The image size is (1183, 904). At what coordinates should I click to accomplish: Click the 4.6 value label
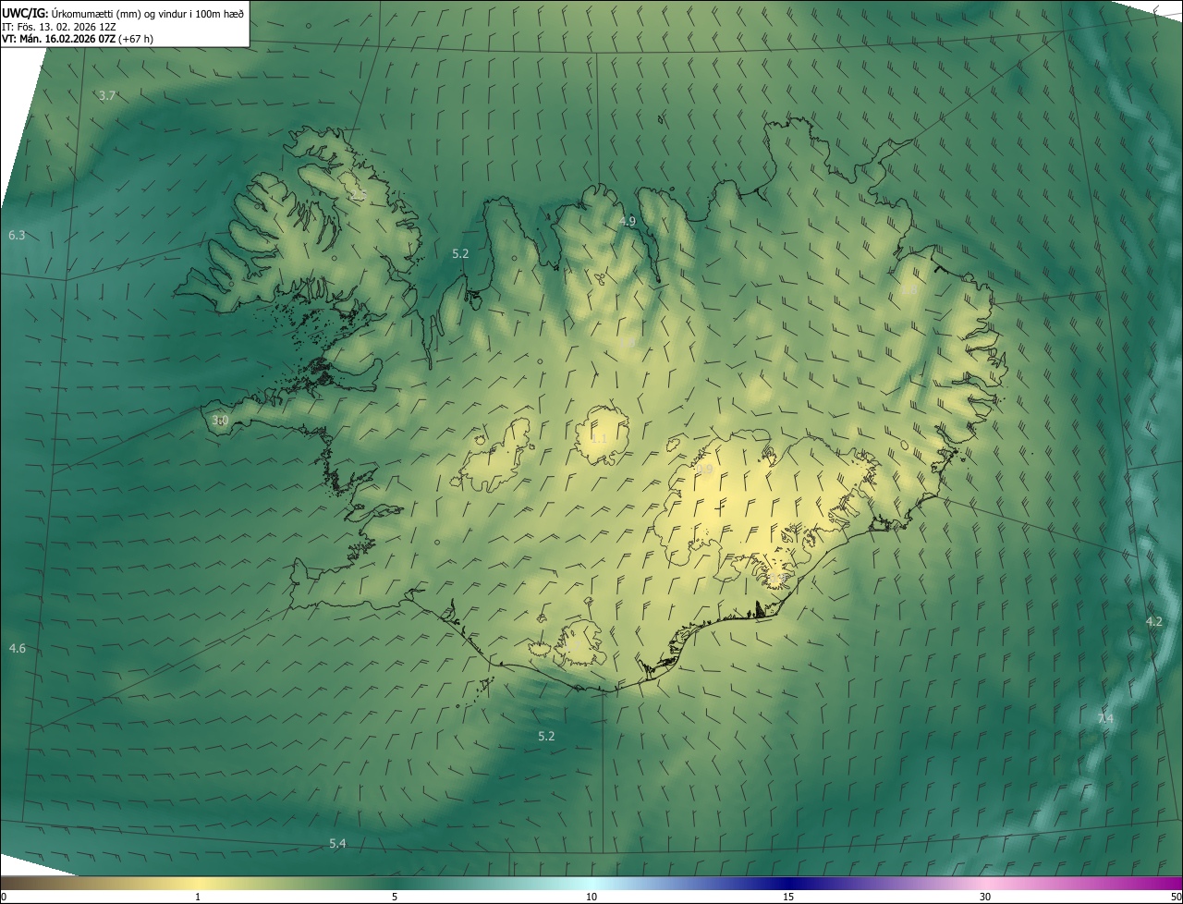pos(17,649)
